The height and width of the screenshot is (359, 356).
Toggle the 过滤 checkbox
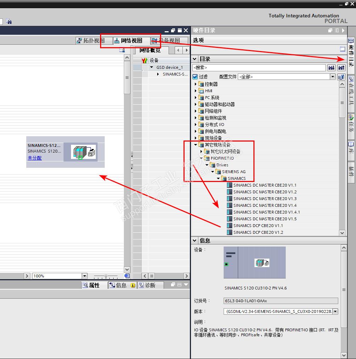[195, 77]
